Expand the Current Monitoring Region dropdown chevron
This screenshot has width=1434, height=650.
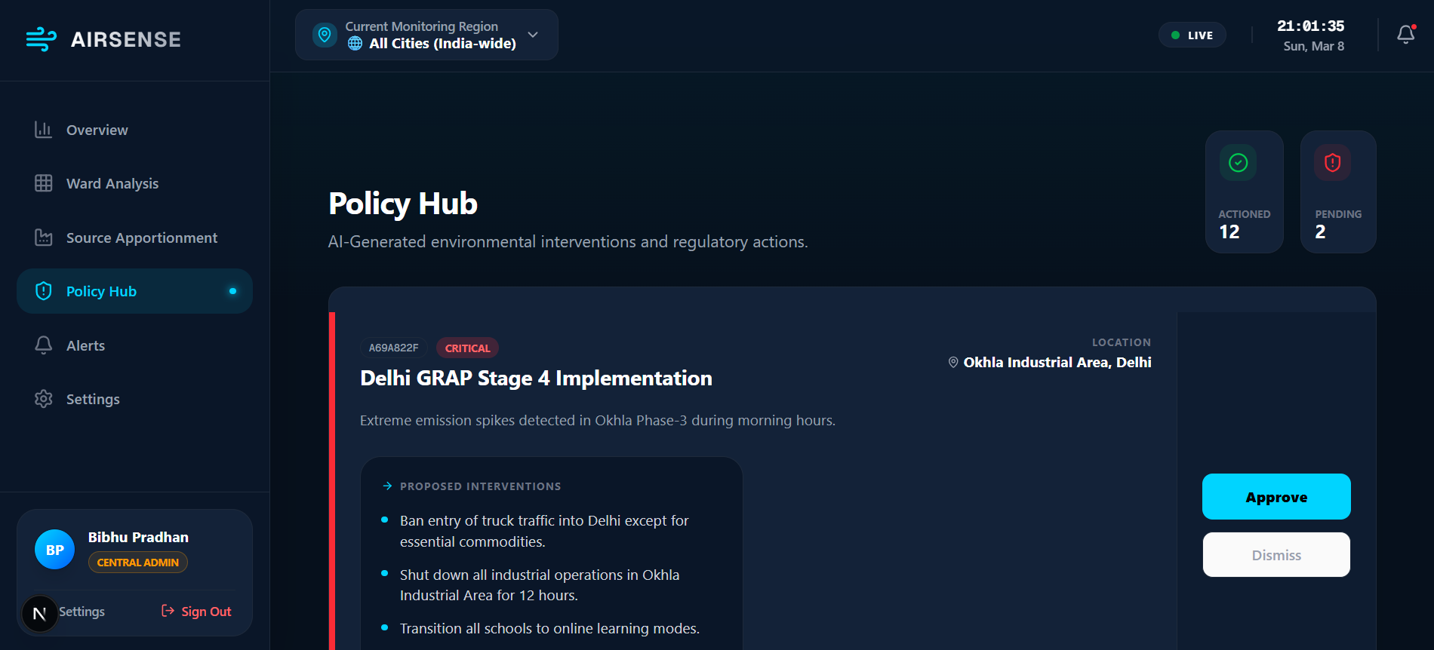[x=533, y=35]
